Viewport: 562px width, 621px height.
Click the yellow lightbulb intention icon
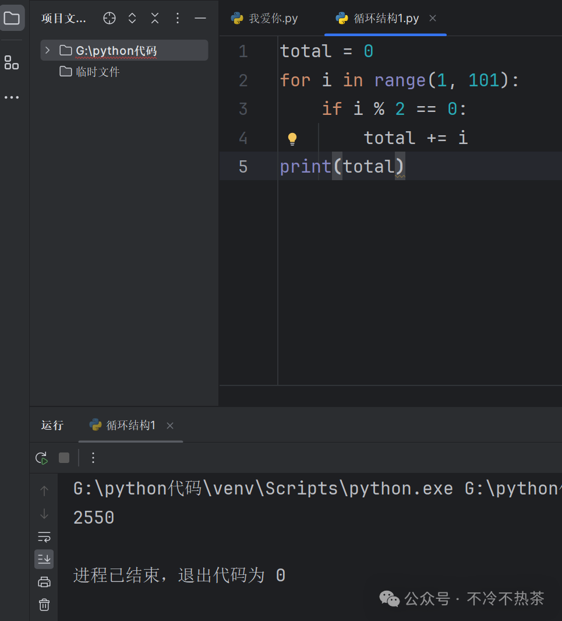292,139
